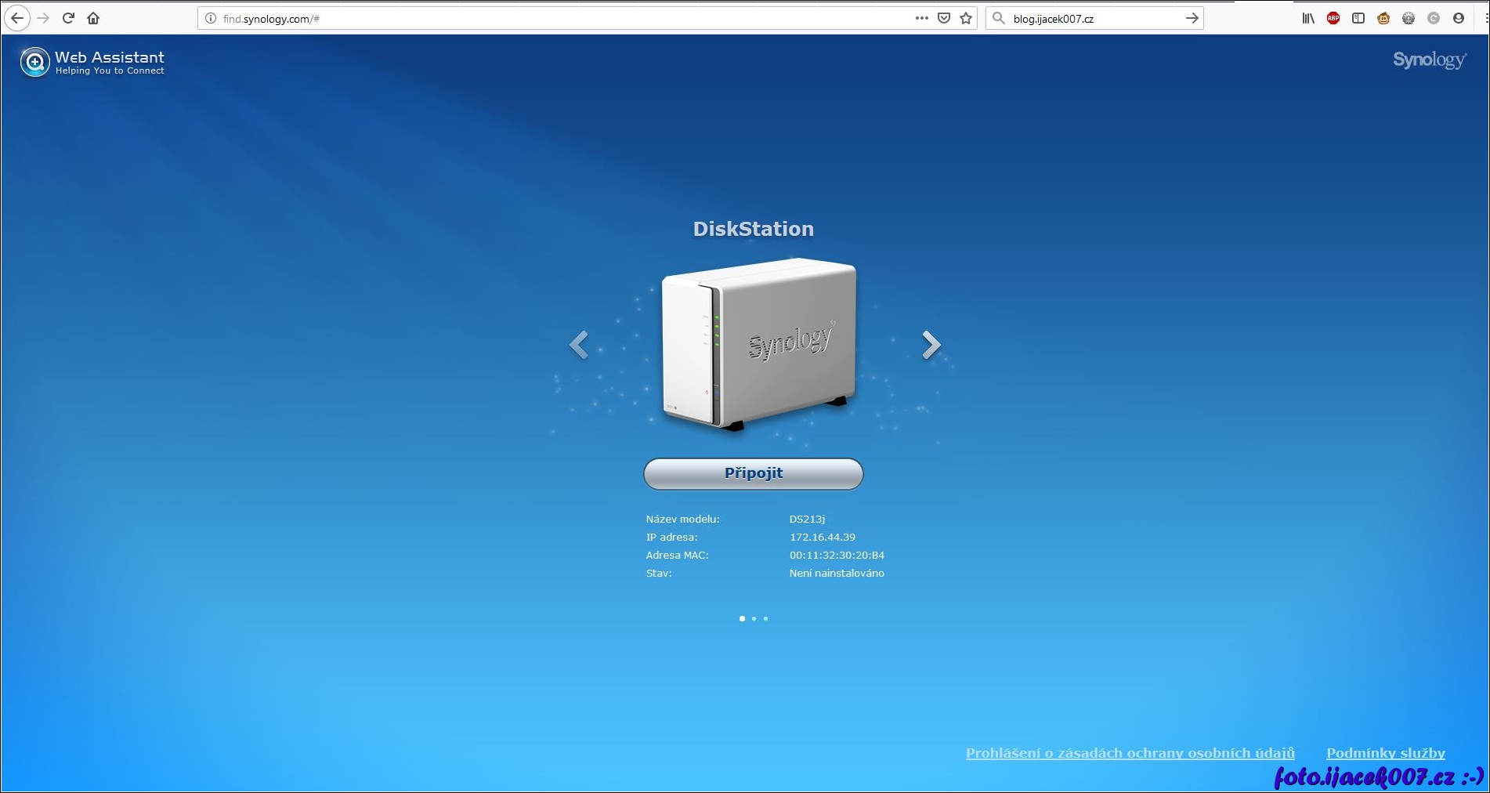Click the Připojit connect button
This screenshot has width=1490, height=793.
tap(753, 473)
